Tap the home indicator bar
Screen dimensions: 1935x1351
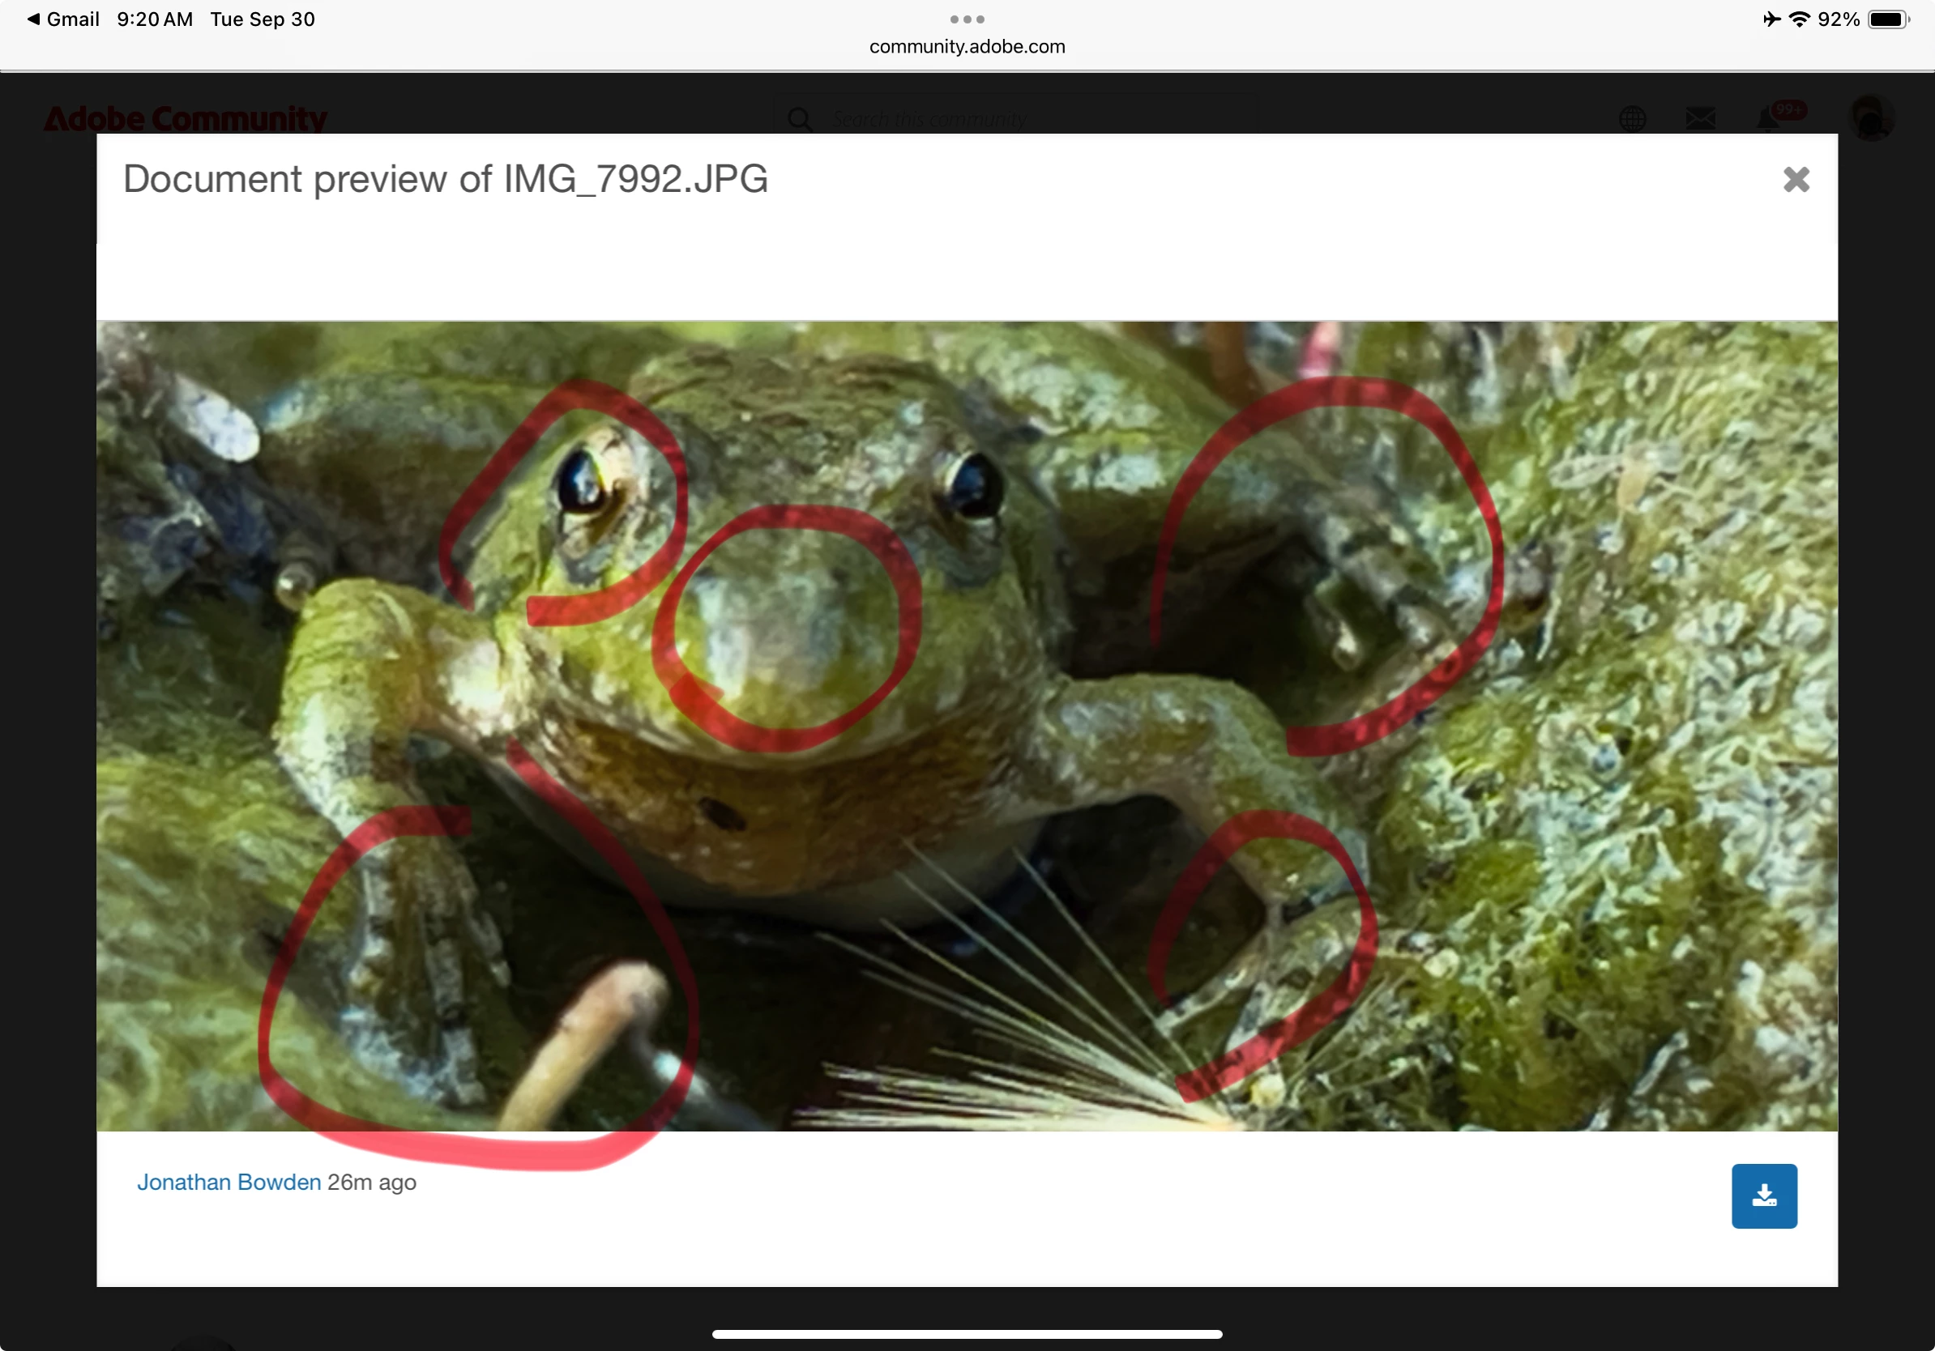click(x=967, y=1333)
